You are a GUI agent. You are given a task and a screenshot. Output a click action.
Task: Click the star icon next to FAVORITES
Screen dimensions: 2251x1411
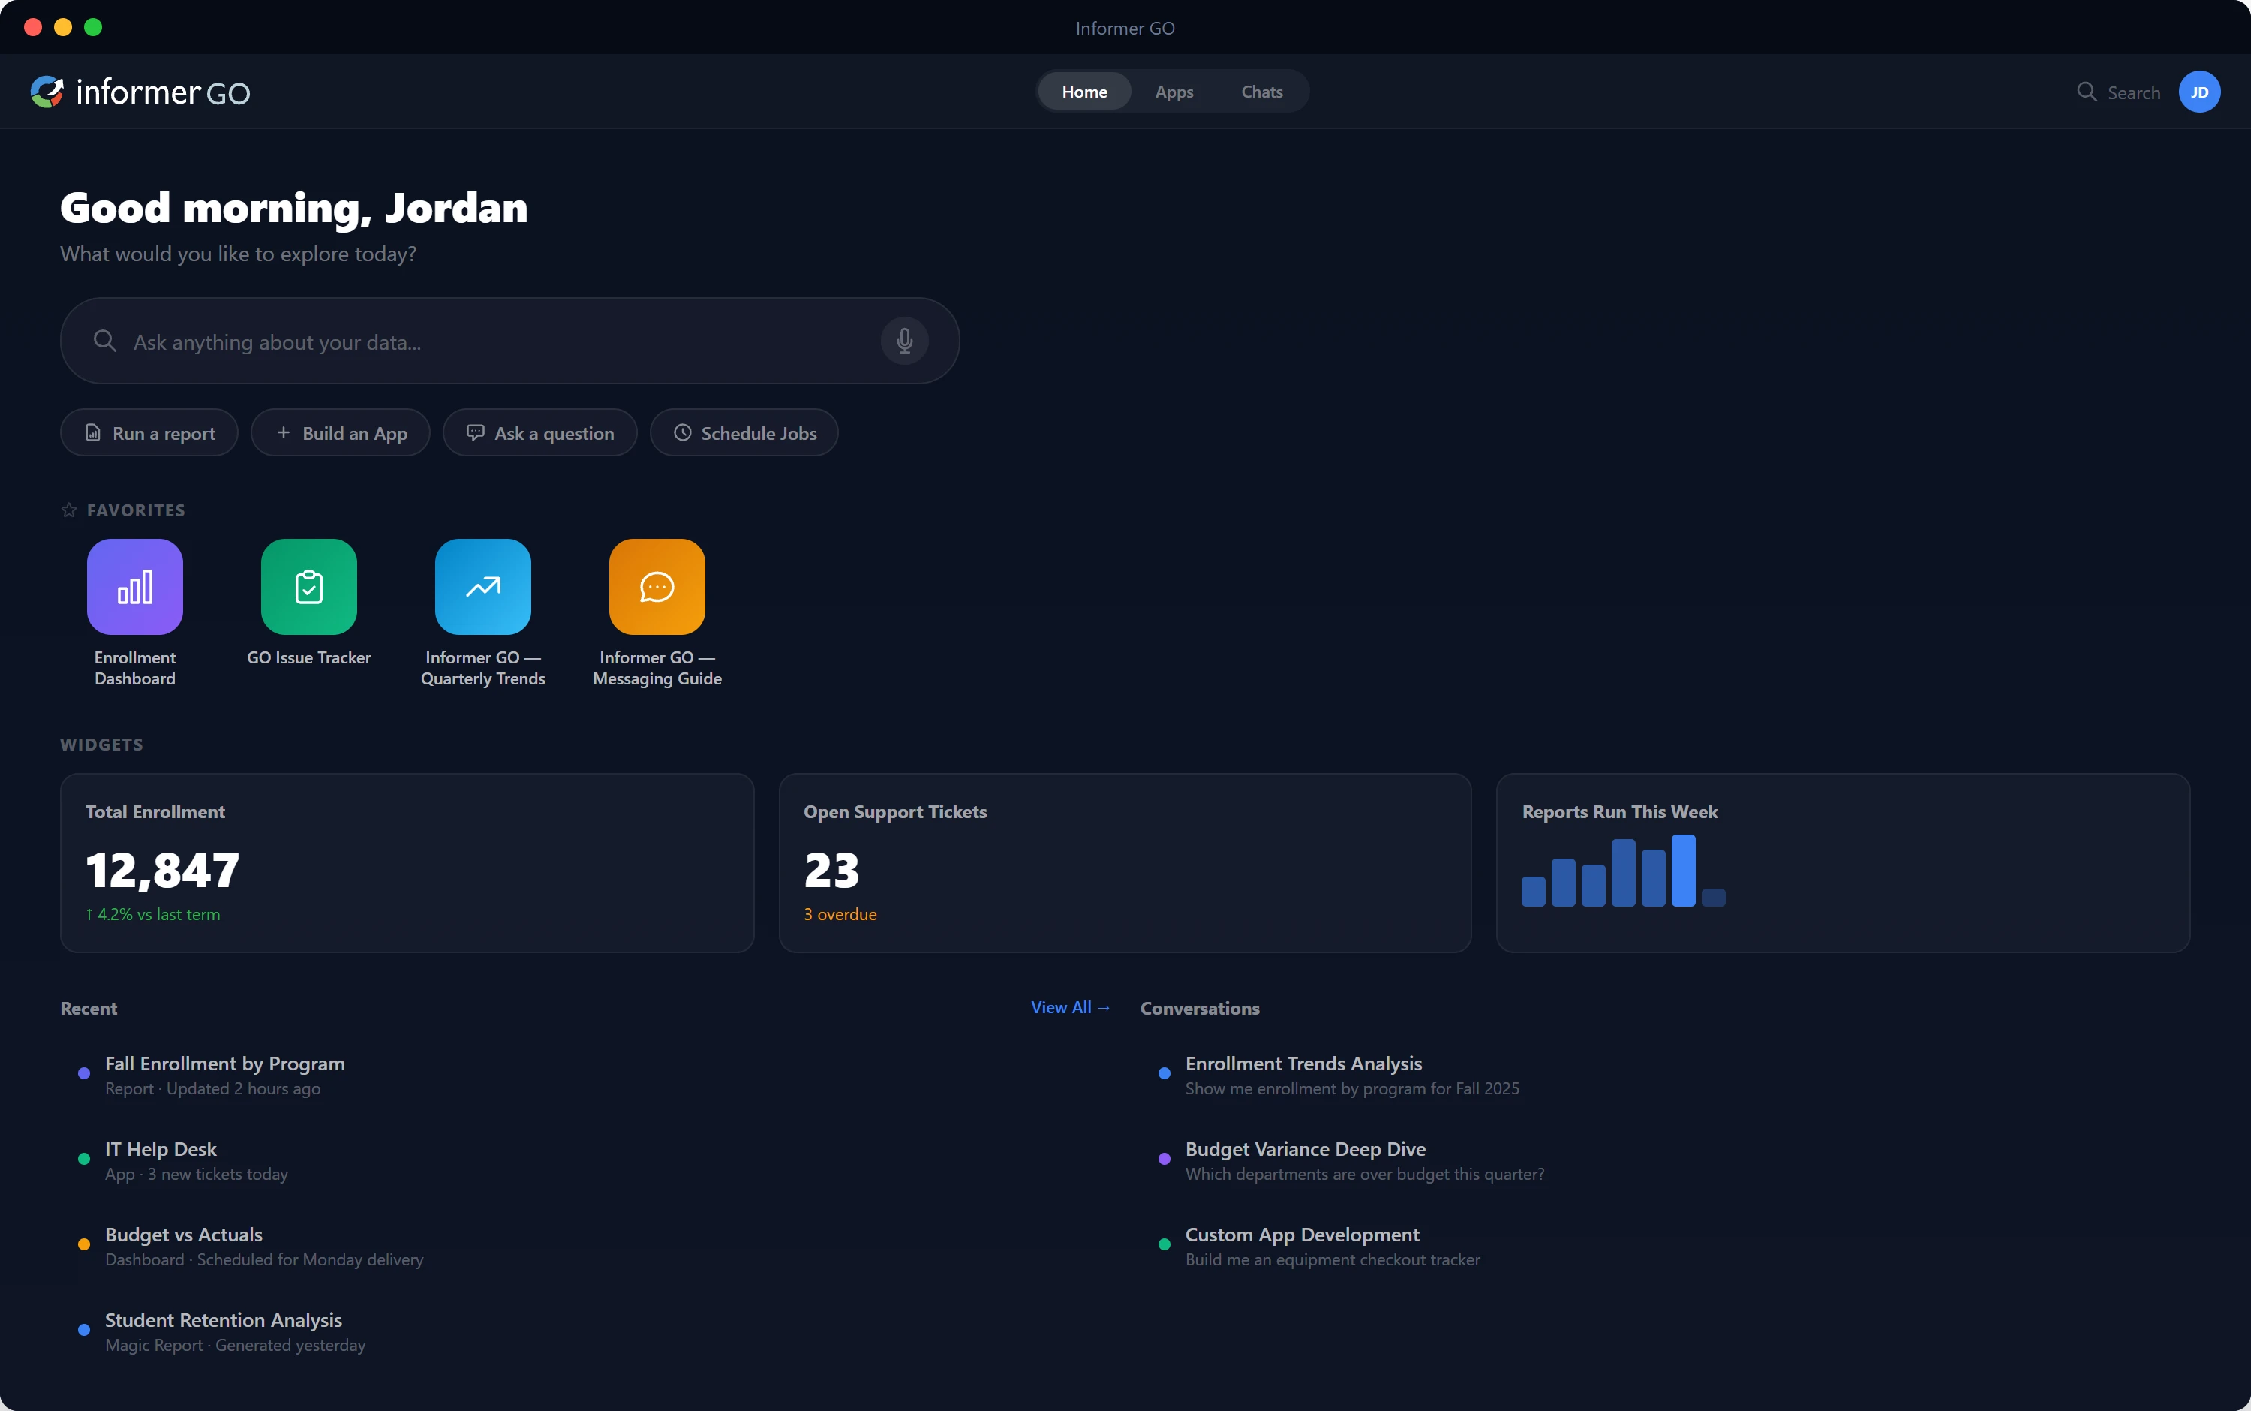click(x=68, y=510)
